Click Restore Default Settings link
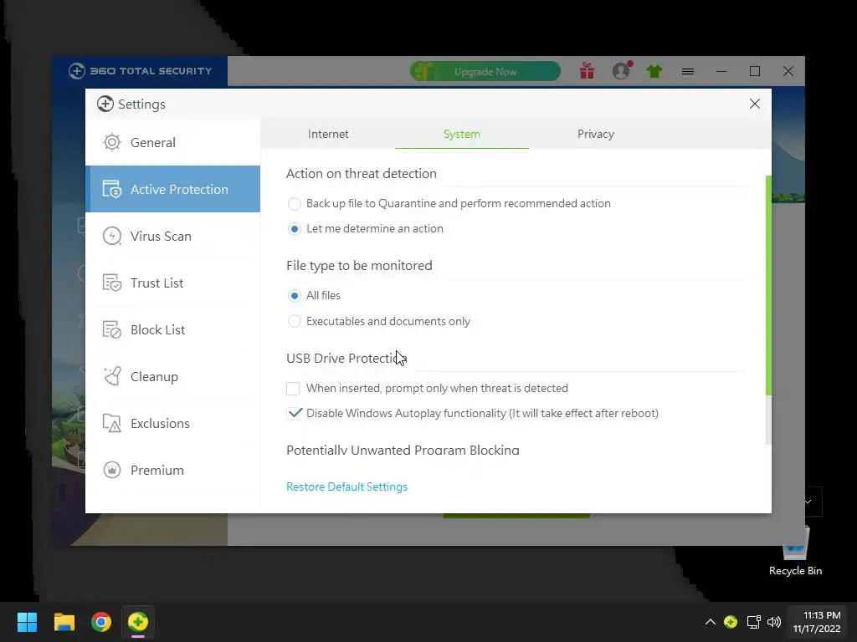Screen dimensions: 857x642 tap(347, 487)
